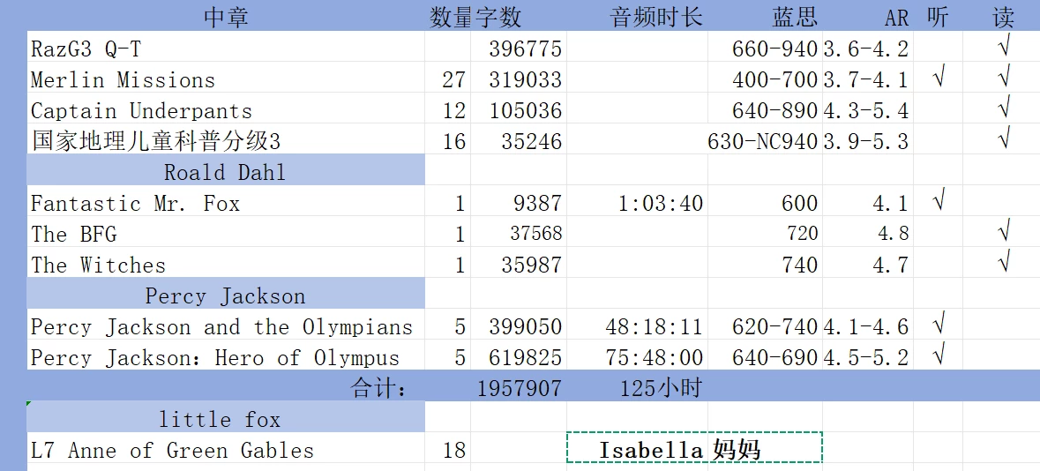Select word count 319033
Image resolution: width=1040 pixels, height=471 pixels.
pyautogui.click(x=519, y=78)
